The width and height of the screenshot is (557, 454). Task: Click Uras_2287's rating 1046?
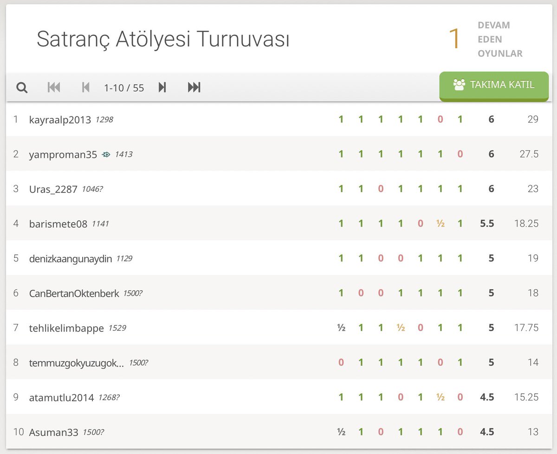point(92,189)
